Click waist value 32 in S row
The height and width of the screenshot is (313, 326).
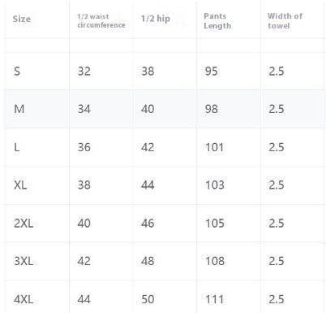pyautogui.click(x=84, y=72)
